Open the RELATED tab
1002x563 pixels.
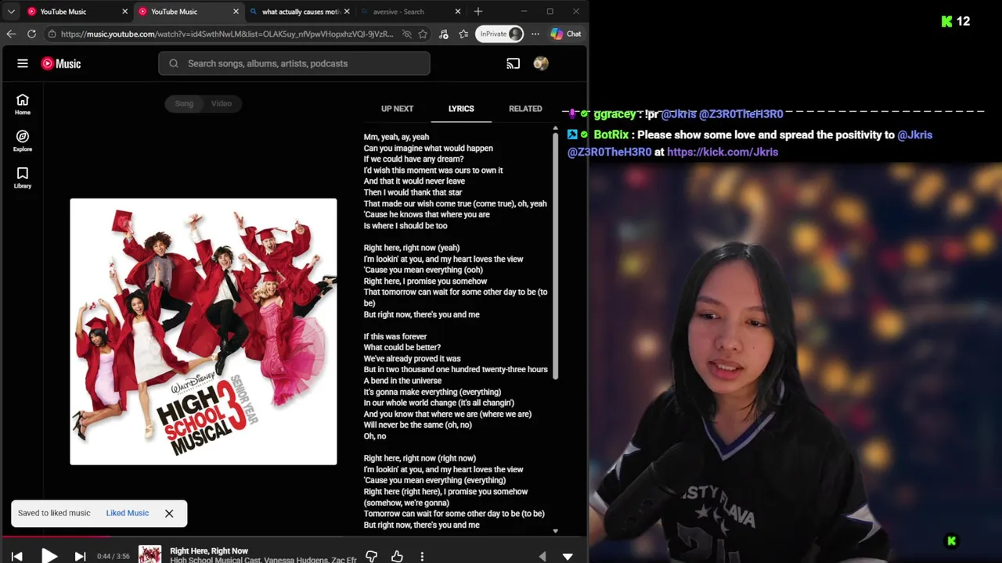click(525, 109)
